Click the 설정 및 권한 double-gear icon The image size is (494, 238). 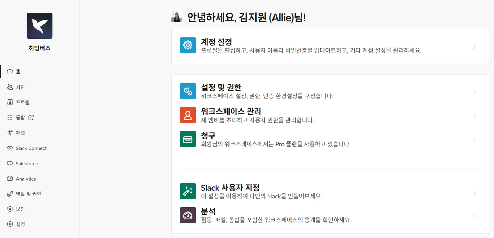click(x=188, y=91)
